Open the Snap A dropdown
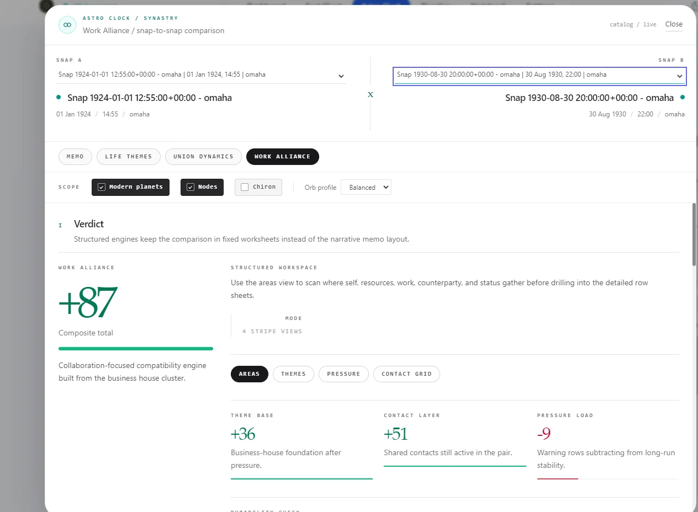The height and width of the screenshot is (512, 698). tap(201, 76)
